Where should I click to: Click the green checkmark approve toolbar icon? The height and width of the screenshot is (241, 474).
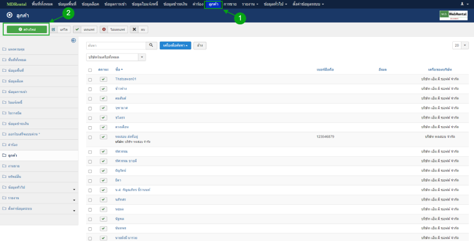coord(77,29)
